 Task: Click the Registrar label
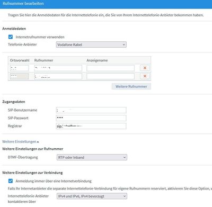[x=15, y=126]
